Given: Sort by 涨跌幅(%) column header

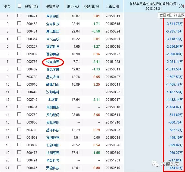Looking at the screenshot, I should coord(91,6).
